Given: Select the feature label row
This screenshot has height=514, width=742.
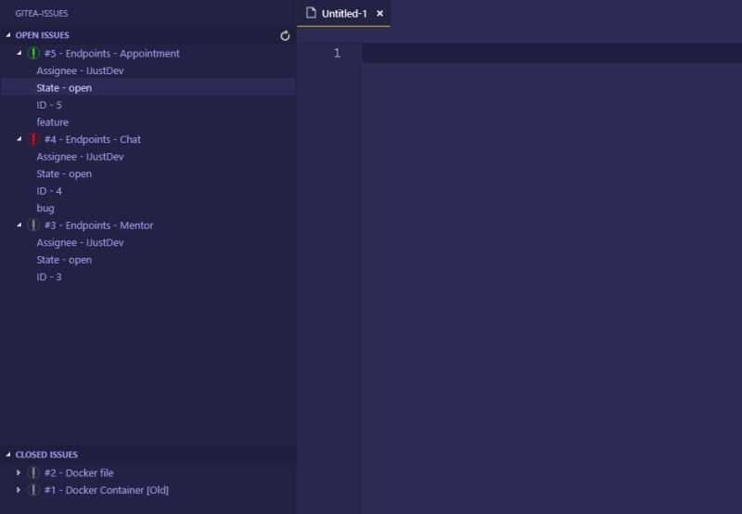Looking at the screenshot, I should click(53, 122).
